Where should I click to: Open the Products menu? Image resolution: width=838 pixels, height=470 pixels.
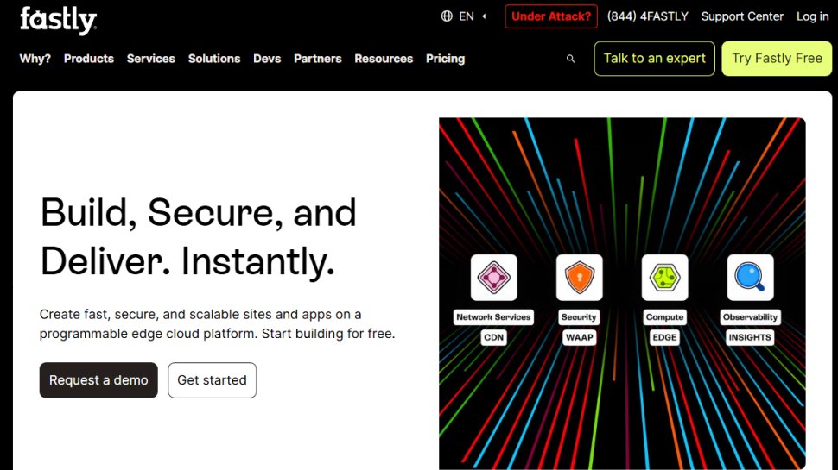click(89, 59)
